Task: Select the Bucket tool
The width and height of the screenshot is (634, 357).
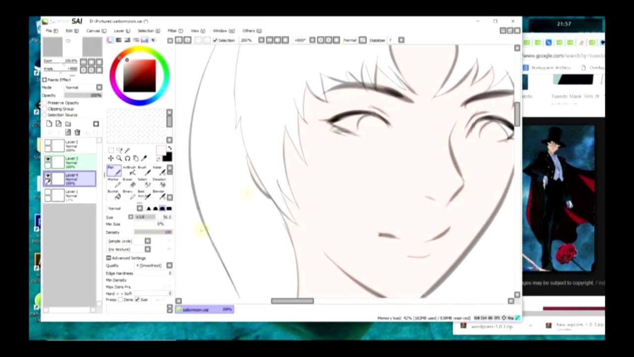Action: pos(113,194)
